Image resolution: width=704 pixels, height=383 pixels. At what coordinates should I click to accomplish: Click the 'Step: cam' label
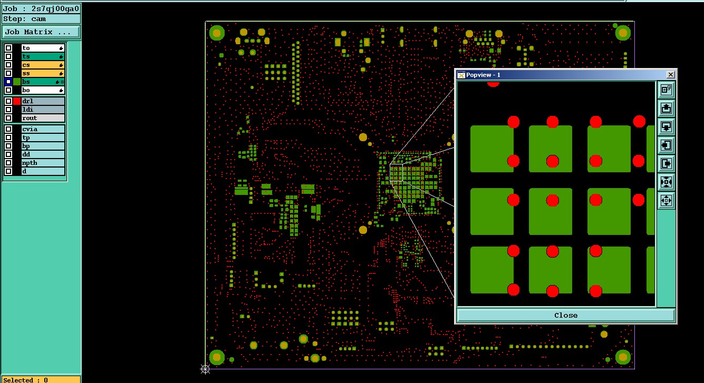coord(41,18)
